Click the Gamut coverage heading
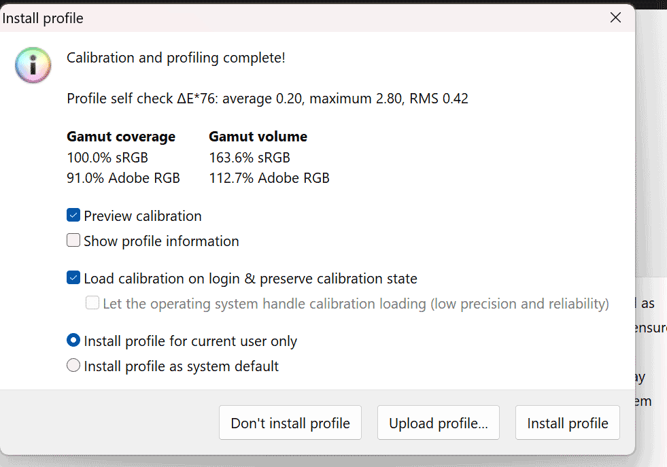The width and height of the screenshot is (667, 467). (x=121, y=137)
